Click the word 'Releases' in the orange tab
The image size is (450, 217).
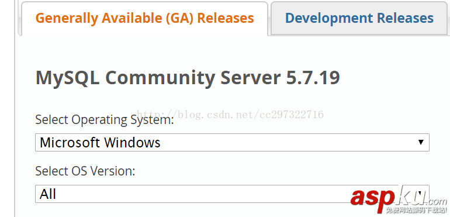point(226,18)
